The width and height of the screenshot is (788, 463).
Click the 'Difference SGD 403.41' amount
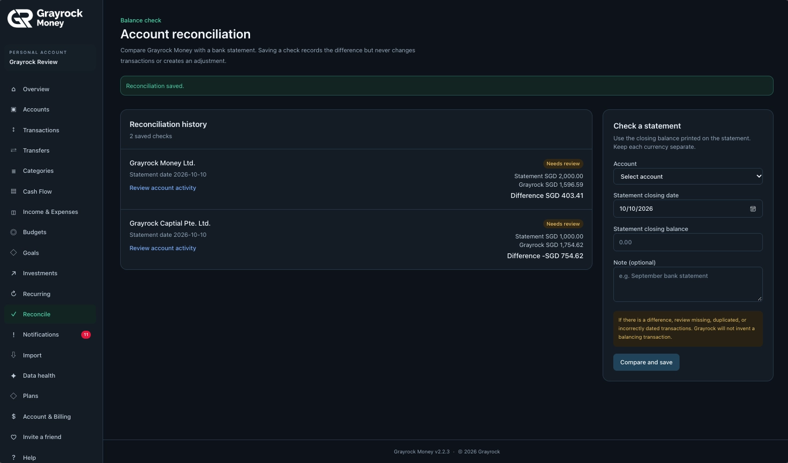pyautogui.click(x=547, y=196)
